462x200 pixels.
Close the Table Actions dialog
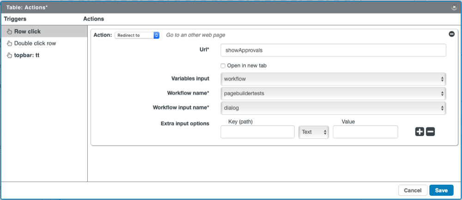(454, 8)
